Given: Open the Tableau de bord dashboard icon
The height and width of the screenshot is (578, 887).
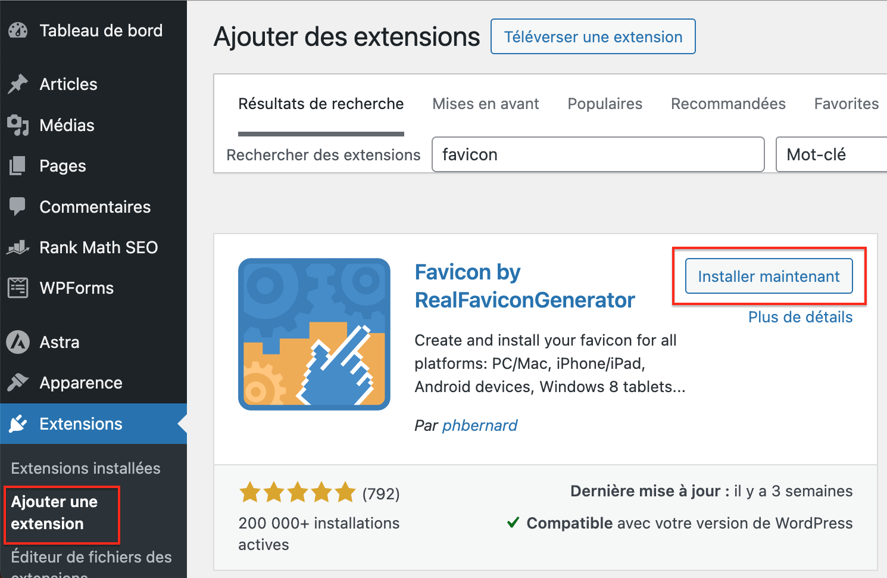Looking at the screenshot, I should click(x=18, y=30).
